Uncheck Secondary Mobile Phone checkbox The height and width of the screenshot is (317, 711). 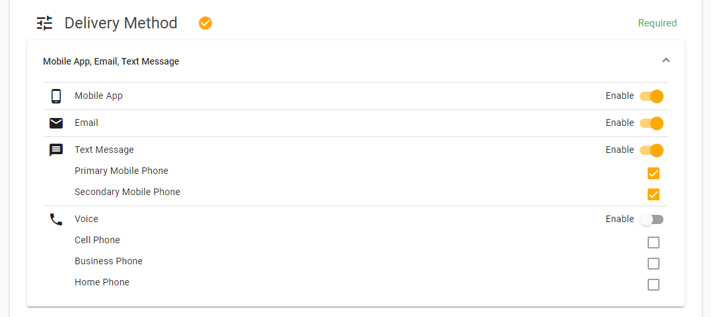654,194
